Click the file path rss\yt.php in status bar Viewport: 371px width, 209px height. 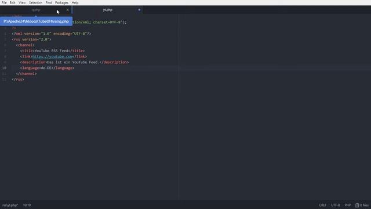[10, 205]
